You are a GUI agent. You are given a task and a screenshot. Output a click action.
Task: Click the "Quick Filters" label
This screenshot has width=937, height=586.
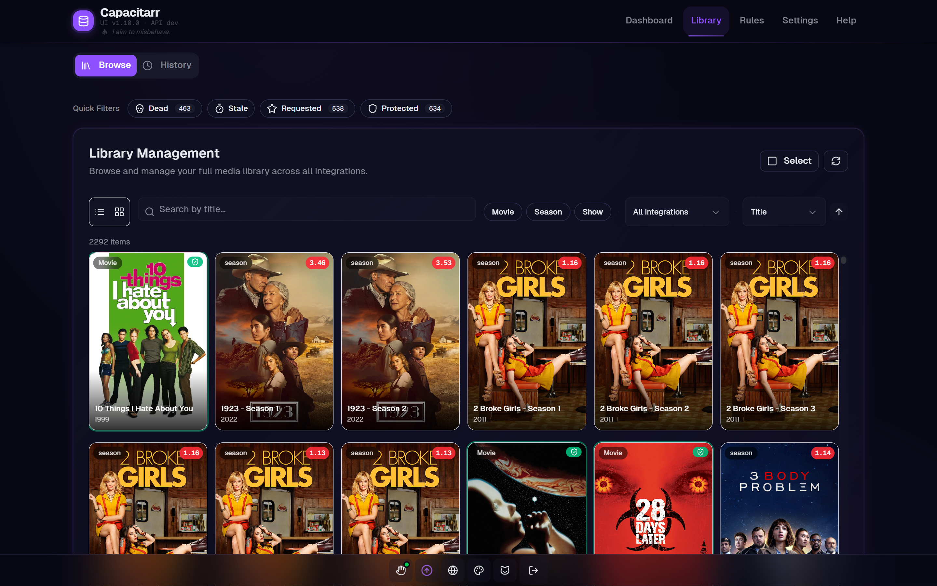96,108
